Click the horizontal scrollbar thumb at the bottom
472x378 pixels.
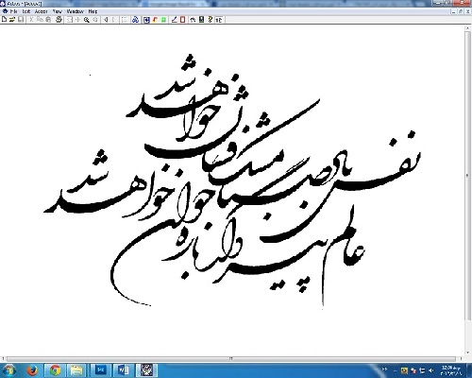pyautogui.click(x=231, y=358)
